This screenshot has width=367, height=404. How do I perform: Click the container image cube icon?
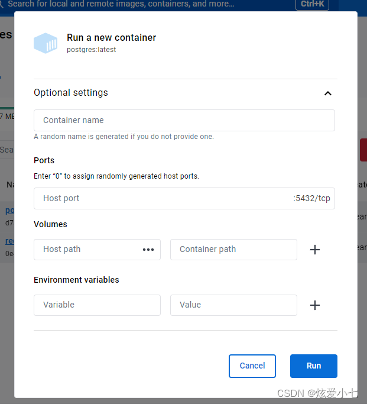46,43
